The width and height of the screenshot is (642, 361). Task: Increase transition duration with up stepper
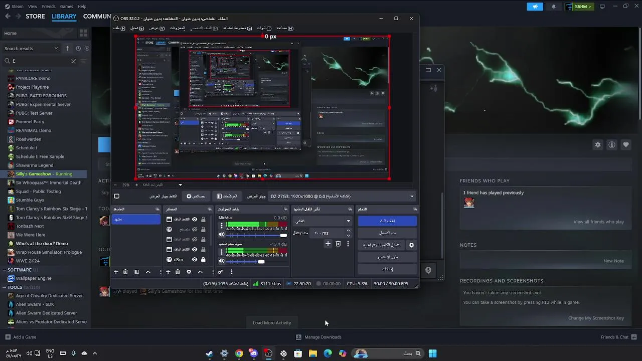pos(348,231)
